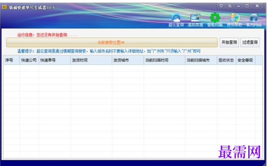Open the 超云查询 cloud query tool

pyautogui.click(x=176, y=20)
